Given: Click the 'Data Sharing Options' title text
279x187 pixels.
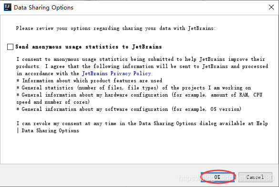Looking at the screenshot, I should [x=43, y=8].
